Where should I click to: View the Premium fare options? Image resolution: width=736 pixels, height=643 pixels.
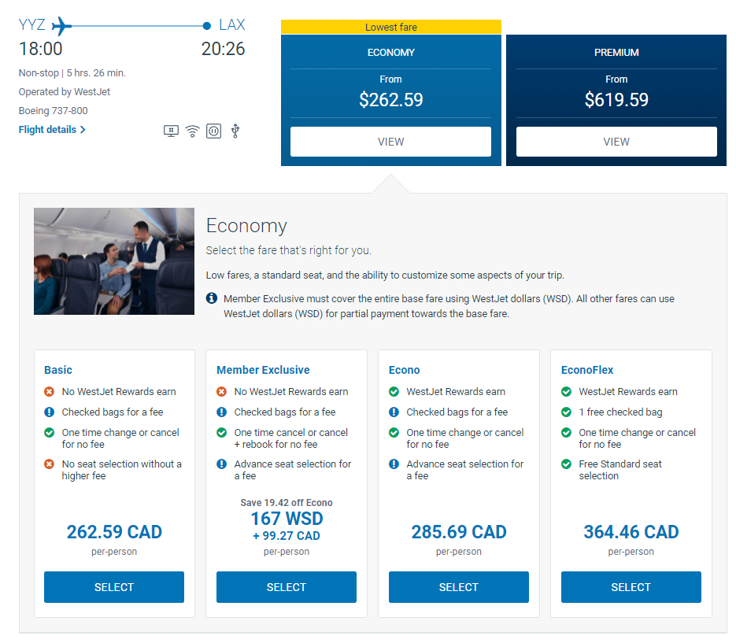[616, 142]
